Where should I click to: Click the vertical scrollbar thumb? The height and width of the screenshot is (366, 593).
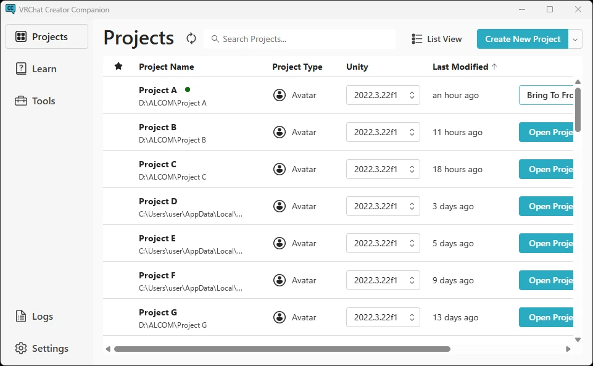click(578, 110)
